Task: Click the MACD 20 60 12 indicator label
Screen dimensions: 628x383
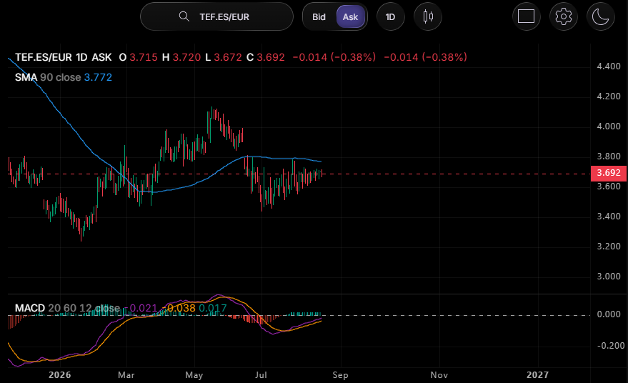Action: [68, 308]
